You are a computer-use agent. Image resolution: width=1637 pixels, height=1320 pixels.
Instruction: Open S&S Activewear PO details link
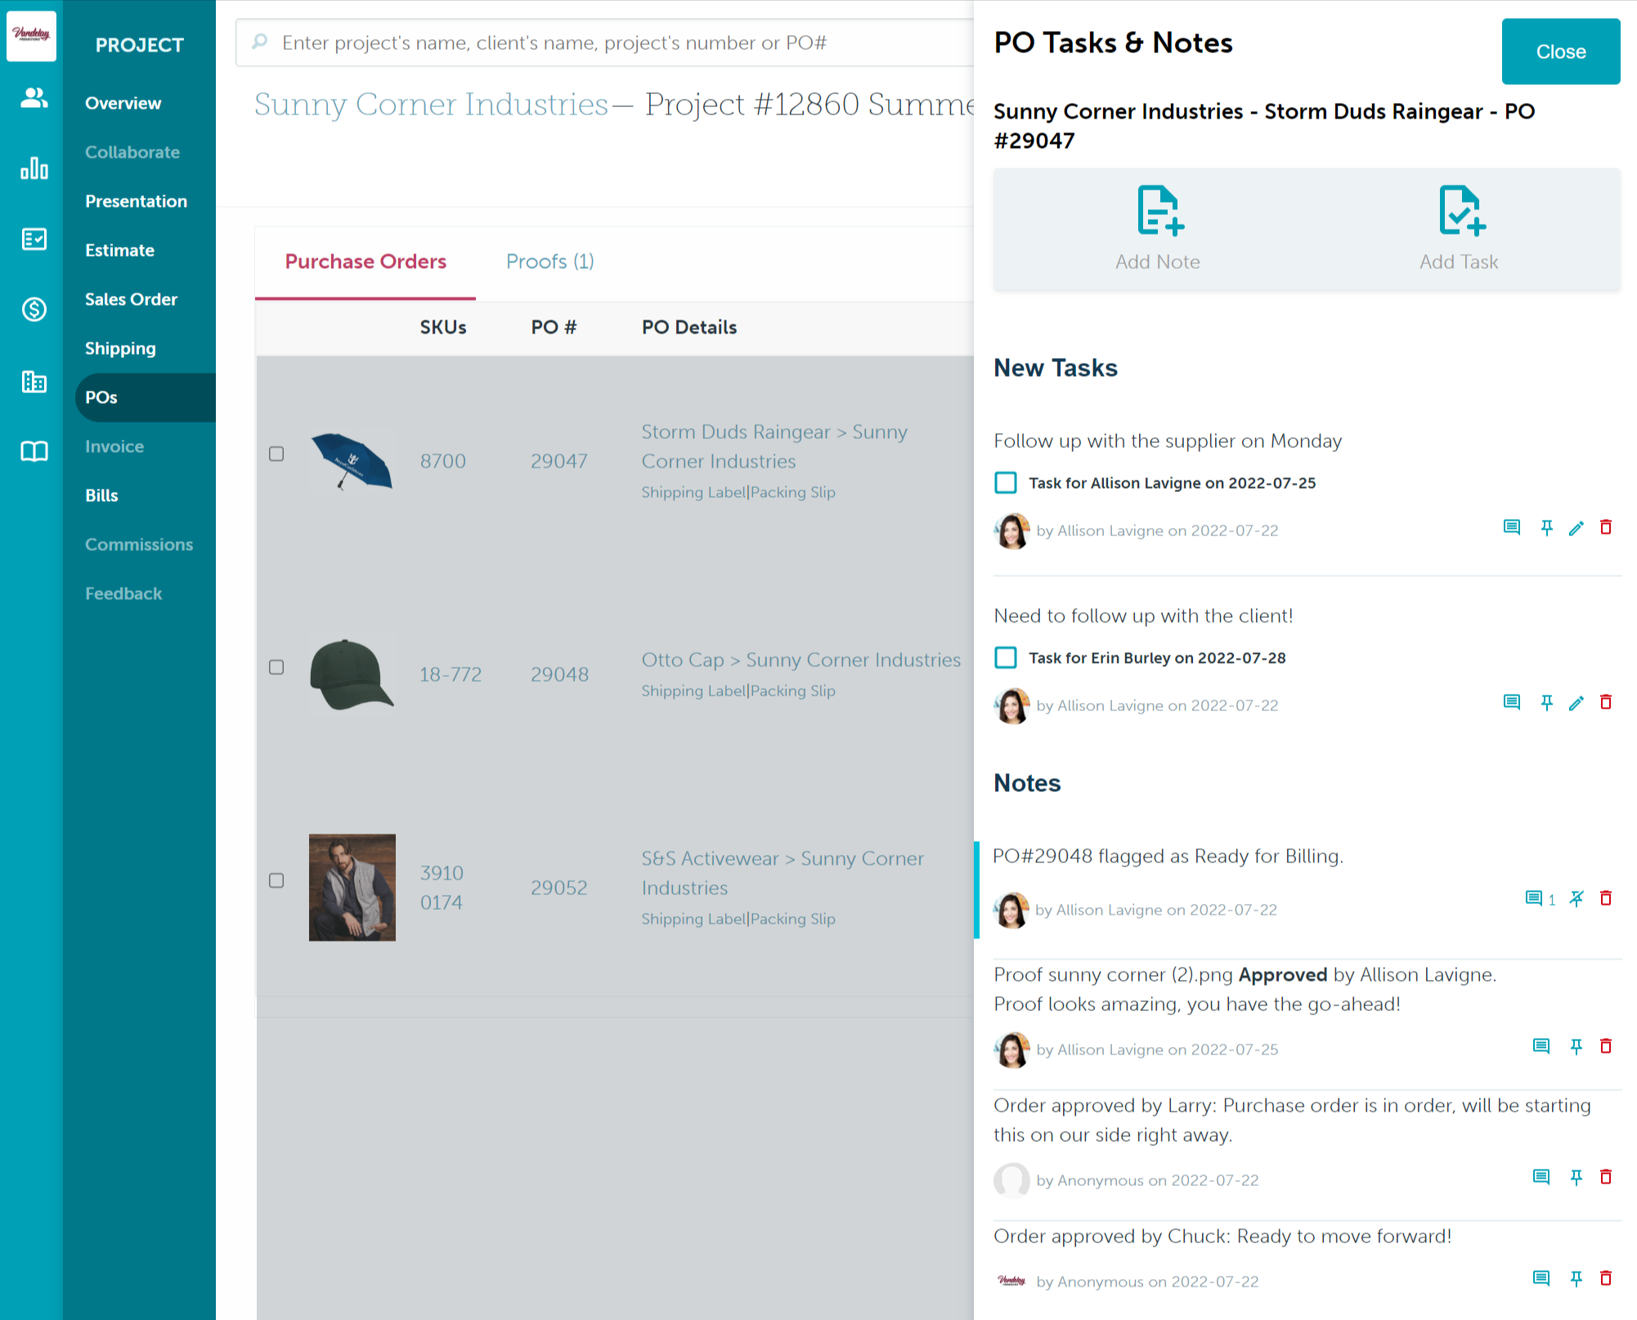(x=783, y=873)
